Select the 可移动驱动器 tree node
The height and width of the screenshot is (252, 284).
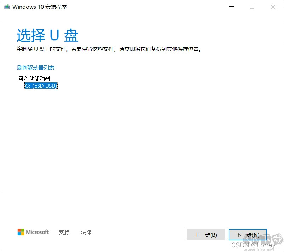pos(34,78)
